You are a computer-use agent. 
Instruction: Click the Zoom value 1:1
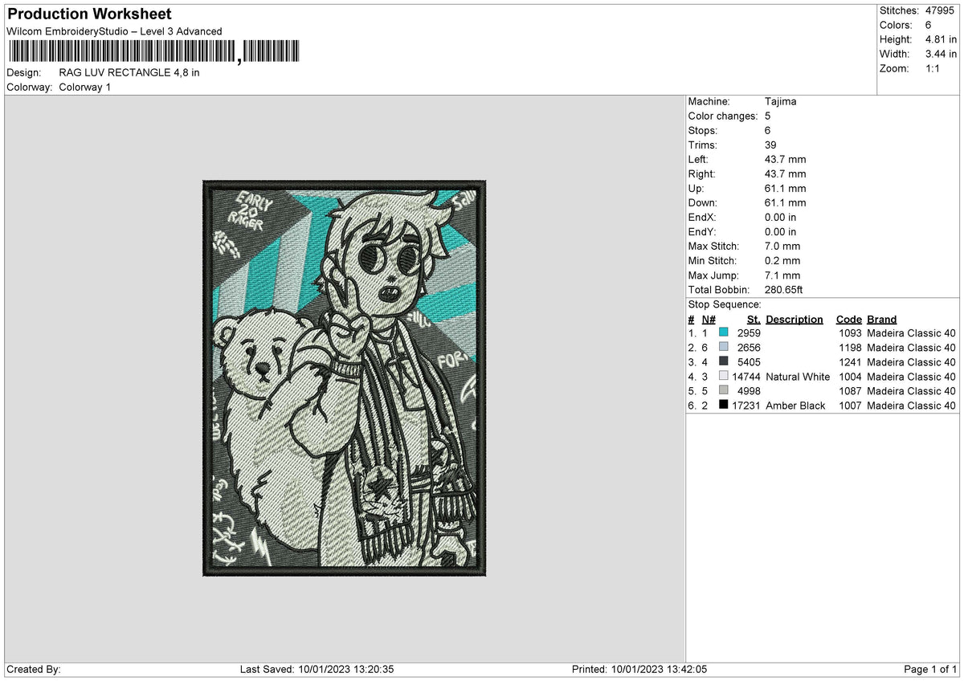933,68
